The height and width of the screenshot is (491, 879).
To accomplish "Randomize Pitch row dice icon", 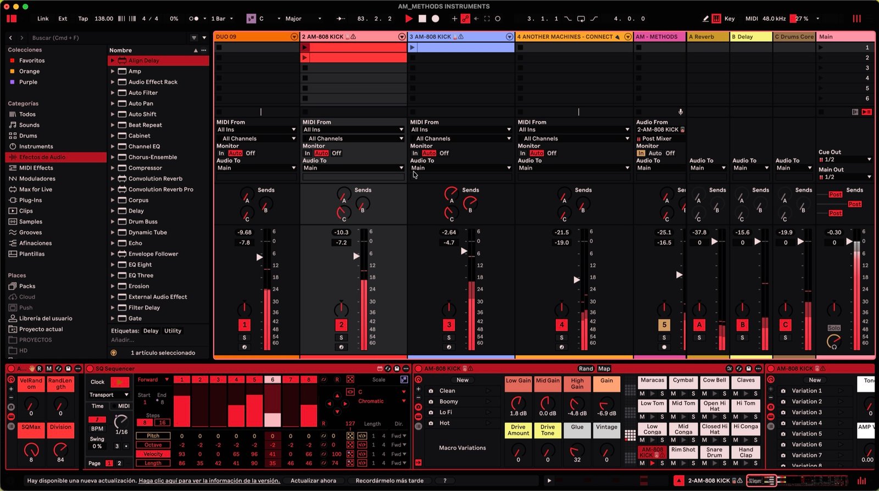I will tap(350, 436).
